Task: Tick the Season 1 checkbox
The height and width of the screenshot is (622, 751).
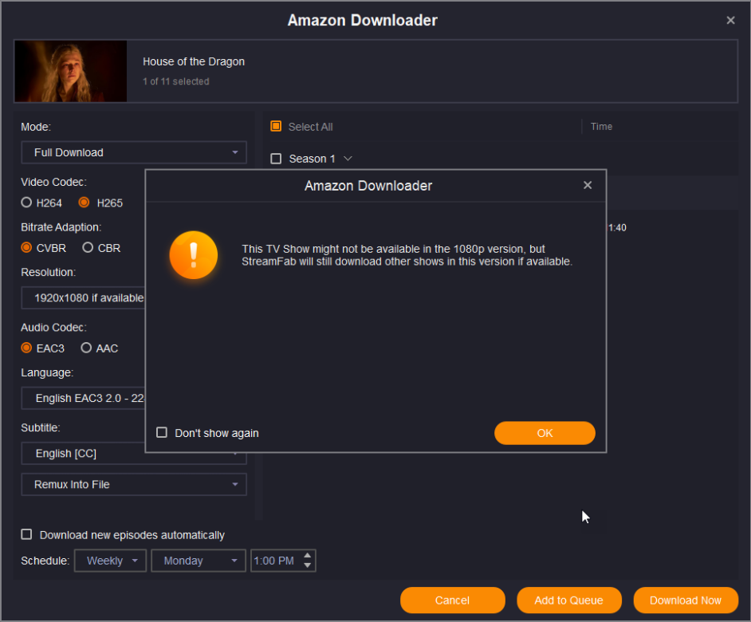Action: (x=276, y=159)
